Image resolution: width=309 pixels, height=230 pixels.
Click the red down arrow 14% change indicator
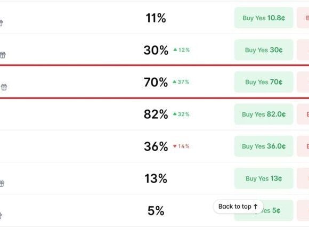click(181, 146)
